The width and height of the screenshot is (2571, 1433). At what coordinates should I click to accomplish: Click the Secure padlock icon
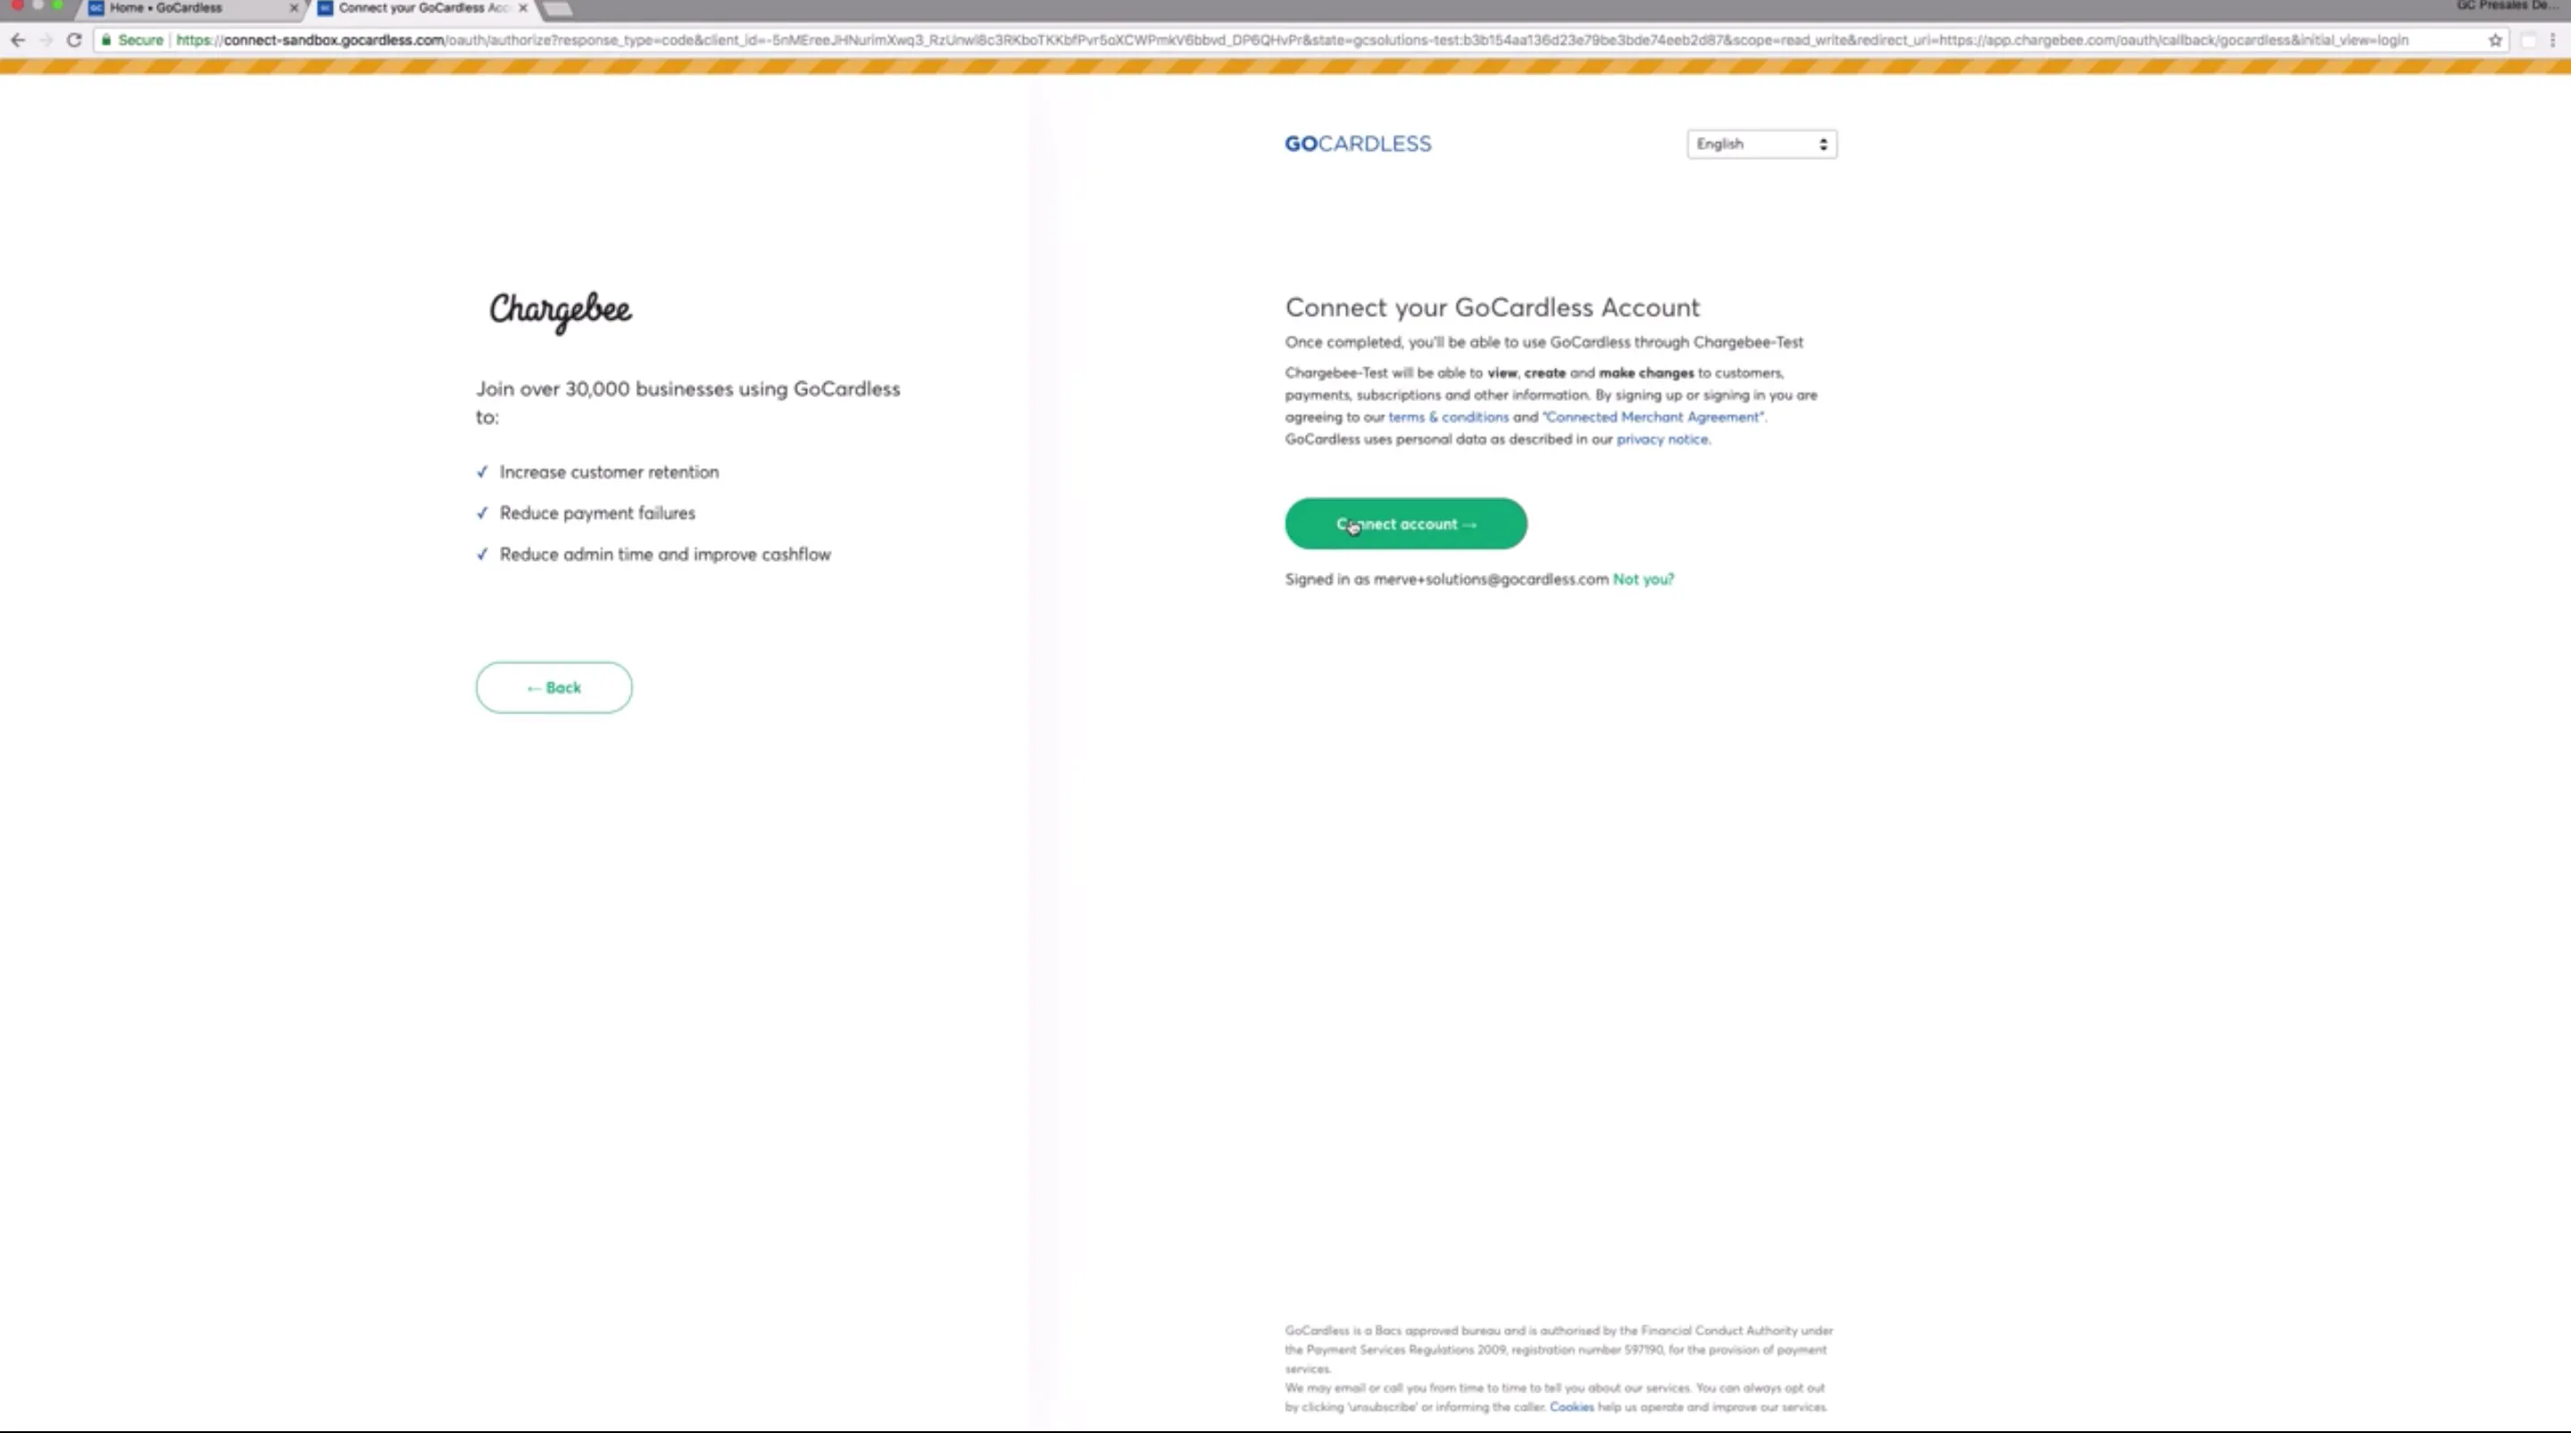click(107, 40)
